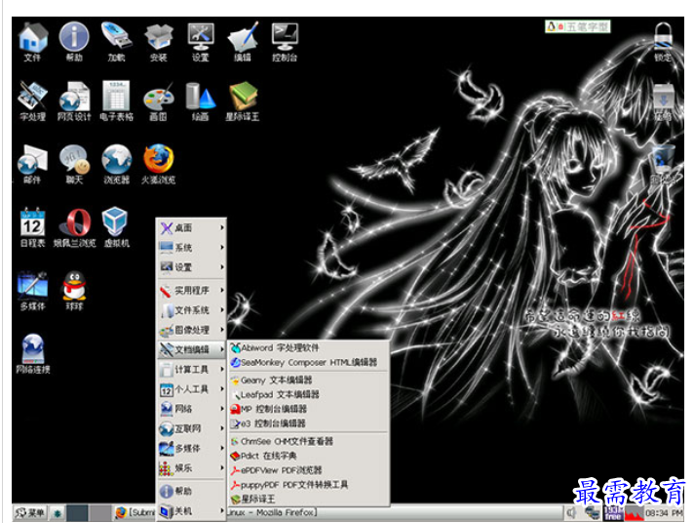The height and width of the screenshot is (523, 694).
Task: Click the taskbar clock showing 08:34 PM
Action: click(x=664, y=513)
